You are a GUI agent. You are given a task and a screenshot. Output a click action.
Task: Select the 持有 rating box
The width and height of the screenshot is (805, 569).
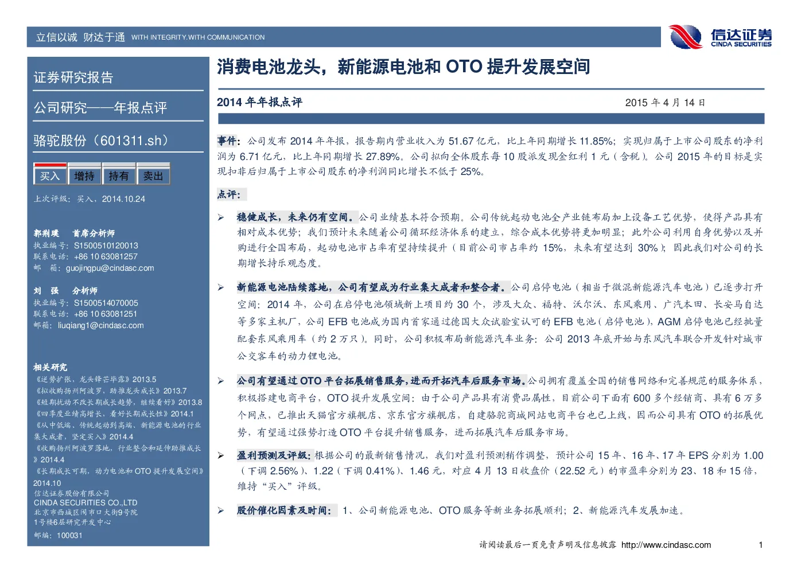(119, 174)
